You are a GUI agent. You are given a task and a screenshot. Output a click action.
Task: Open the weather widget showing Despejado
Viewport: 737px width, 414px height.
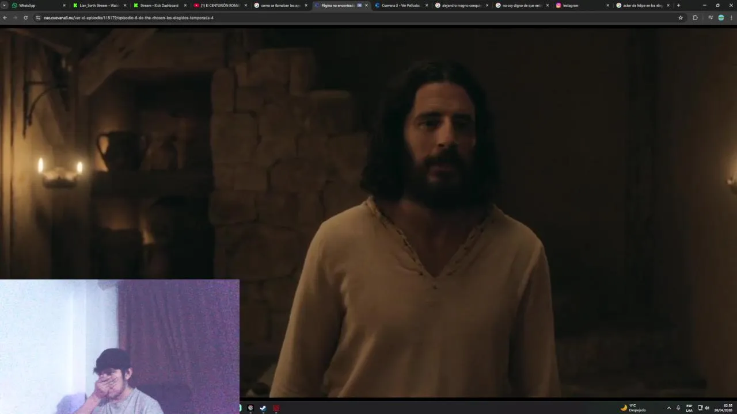tap(633, 408)
